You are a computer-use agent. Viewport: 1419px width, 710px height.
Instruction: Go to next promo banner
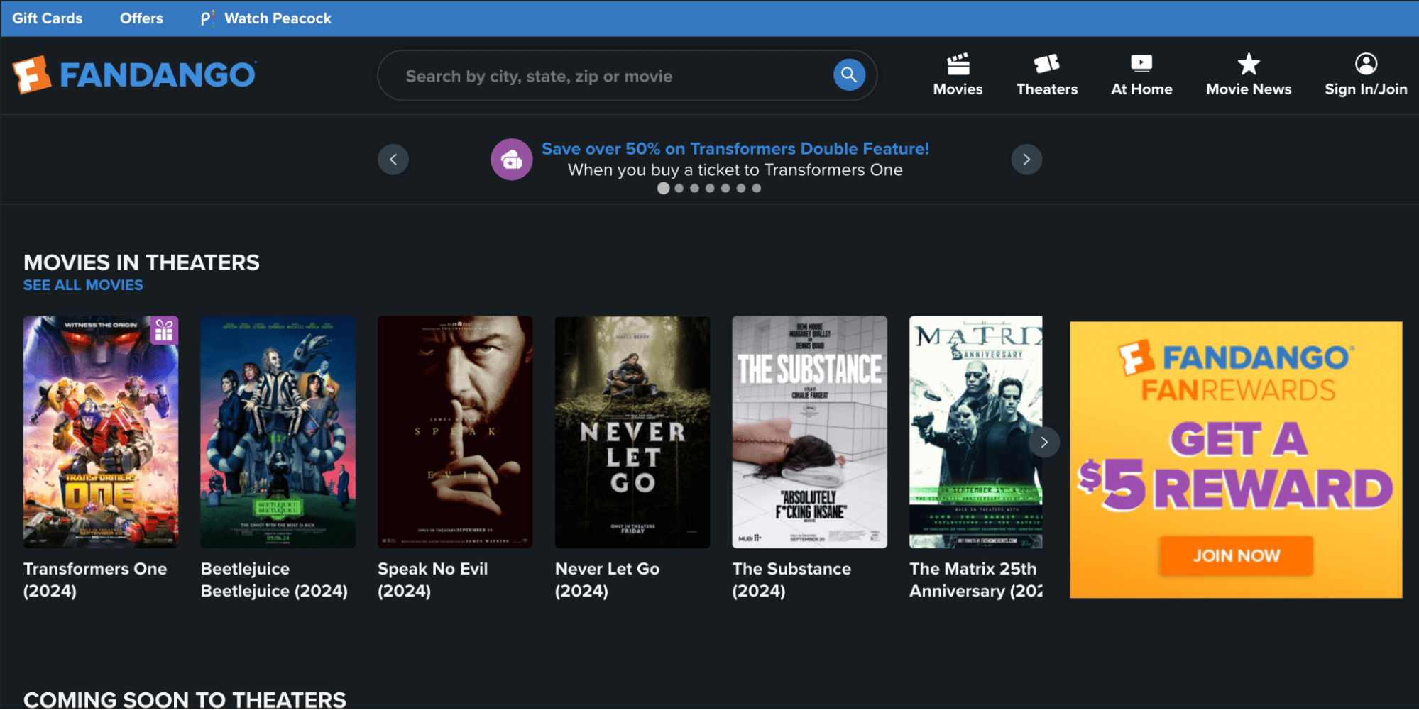click(1026, 160)
